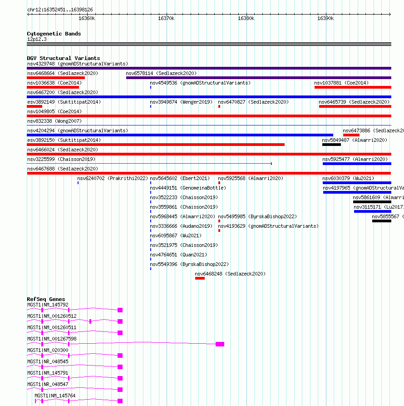Click nsv6467200 (Sedlazeck2020) label

coord(63,92)
